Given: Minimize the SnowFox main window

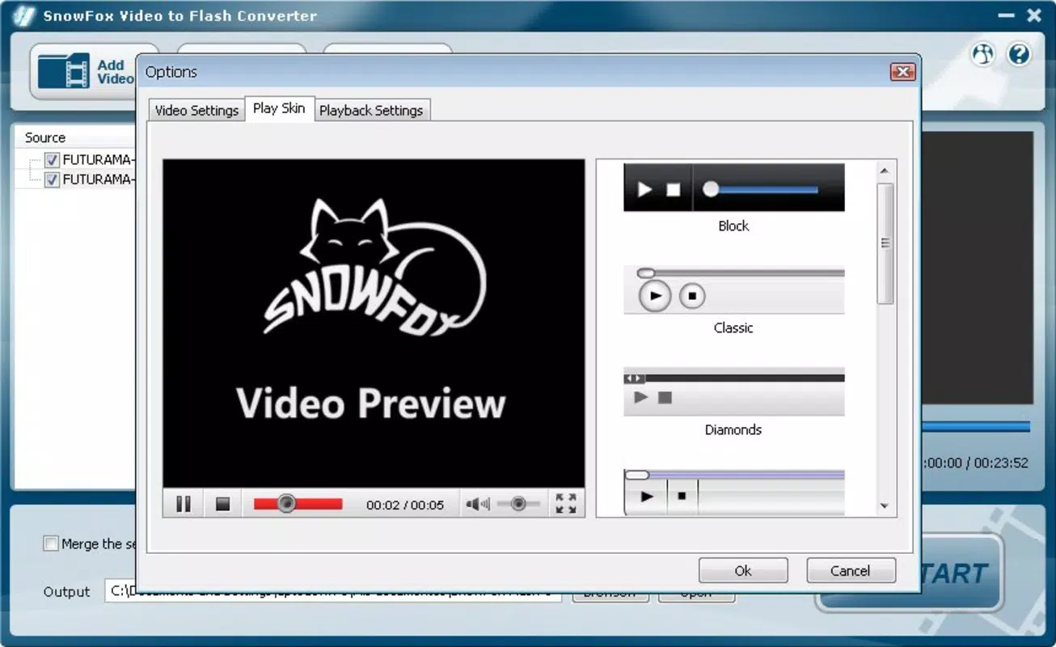Looking at the screenshot, I should (x=1007, y=15).
